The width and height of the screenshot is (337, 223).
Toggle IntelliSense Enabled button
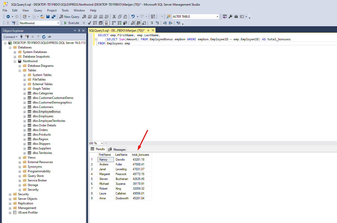click(x=106, y=23)
